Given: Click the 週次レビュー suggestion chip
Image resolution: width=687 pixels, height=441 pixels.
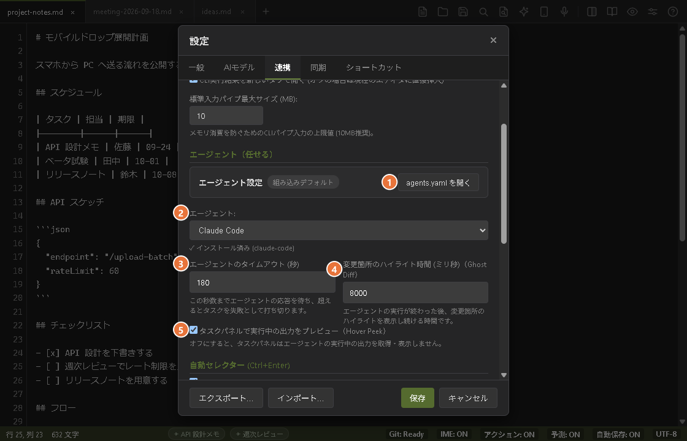Looking at the screenshot, I should tap(259, 434).
